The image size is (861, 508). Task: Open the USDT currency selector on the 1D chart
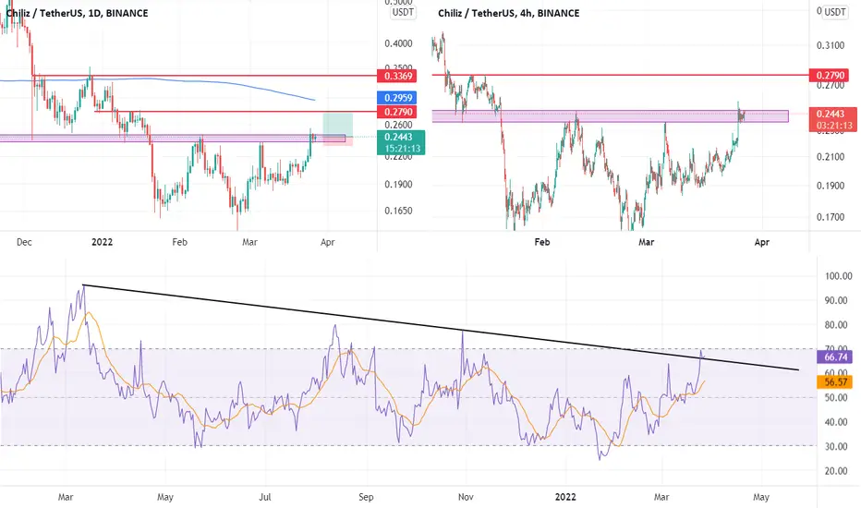coord(403,13)
